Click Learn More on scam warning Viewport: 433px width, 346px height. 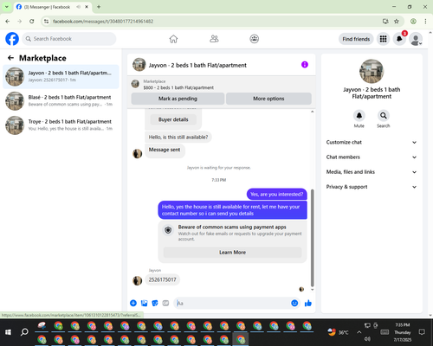click(232, 253)
